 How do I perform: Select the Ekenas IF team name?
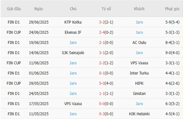(73, 32)
